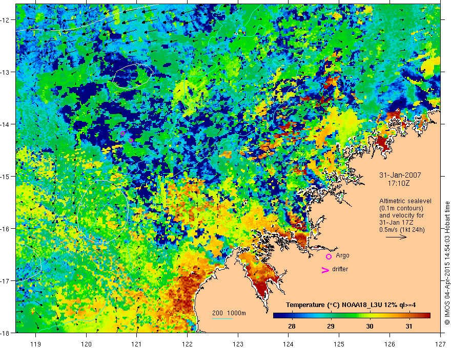Click longitude axis label '126'
451x348 pixels.
click(389, 344)
